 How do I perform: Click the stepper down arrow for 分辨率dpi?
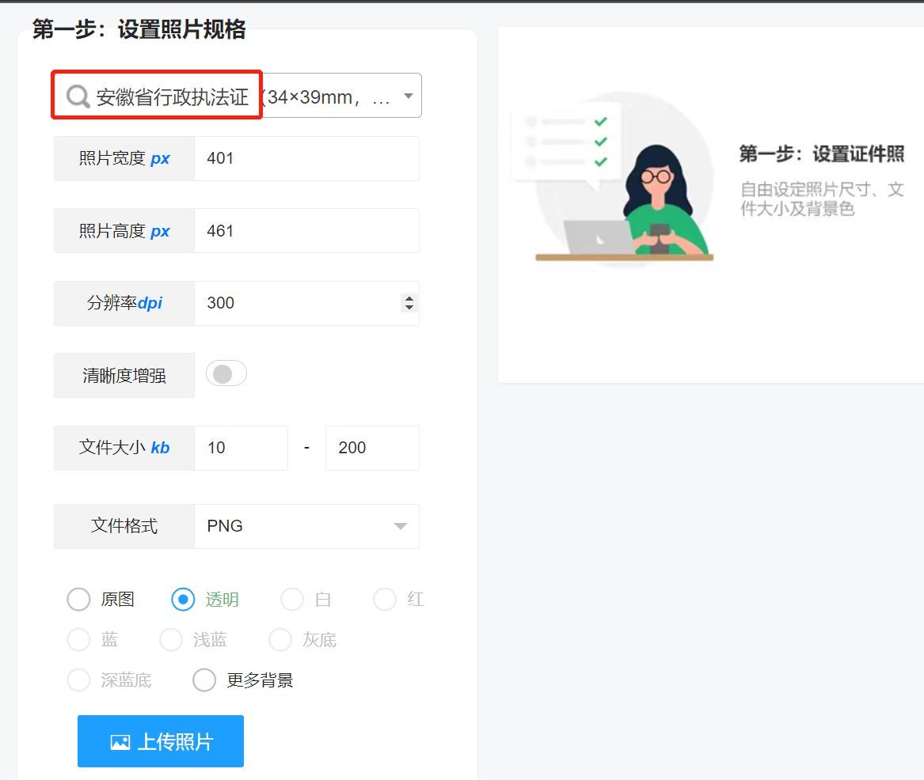pos(409,308)
